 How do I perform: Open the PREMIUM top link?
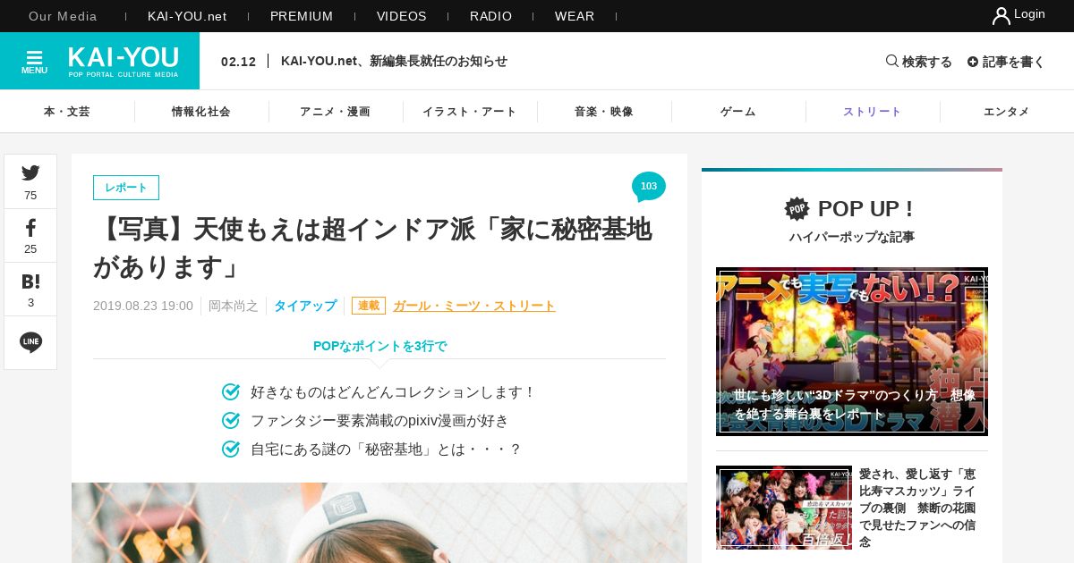302,16
